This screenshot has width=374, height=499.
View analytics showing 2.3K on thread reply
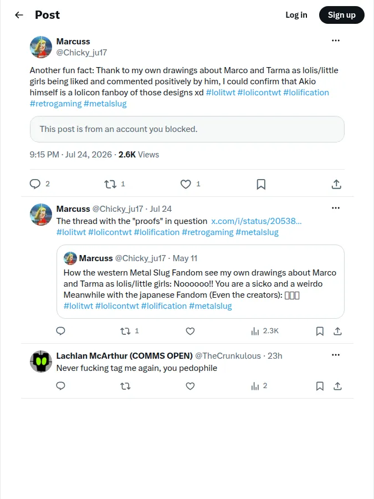[x=265, y=332]
